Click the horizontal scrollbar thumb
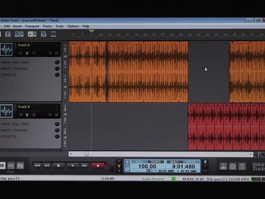Viewport: 265px width, 199px height. point(86,154)
